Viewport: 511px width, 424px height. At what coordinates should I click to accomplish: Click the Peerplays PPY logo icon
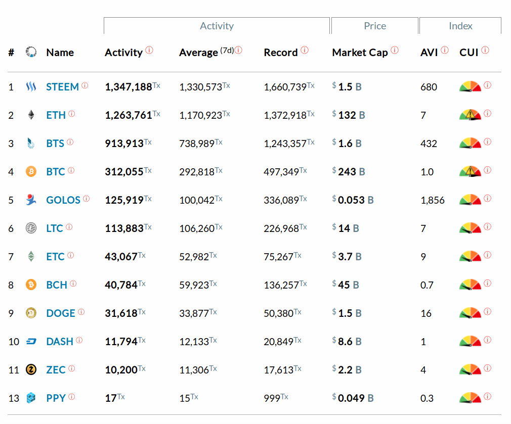point(31,398)
